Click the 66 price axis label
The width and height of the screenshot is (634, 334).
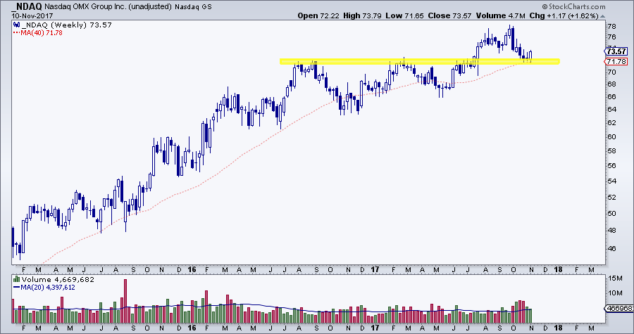pos(611,96)
